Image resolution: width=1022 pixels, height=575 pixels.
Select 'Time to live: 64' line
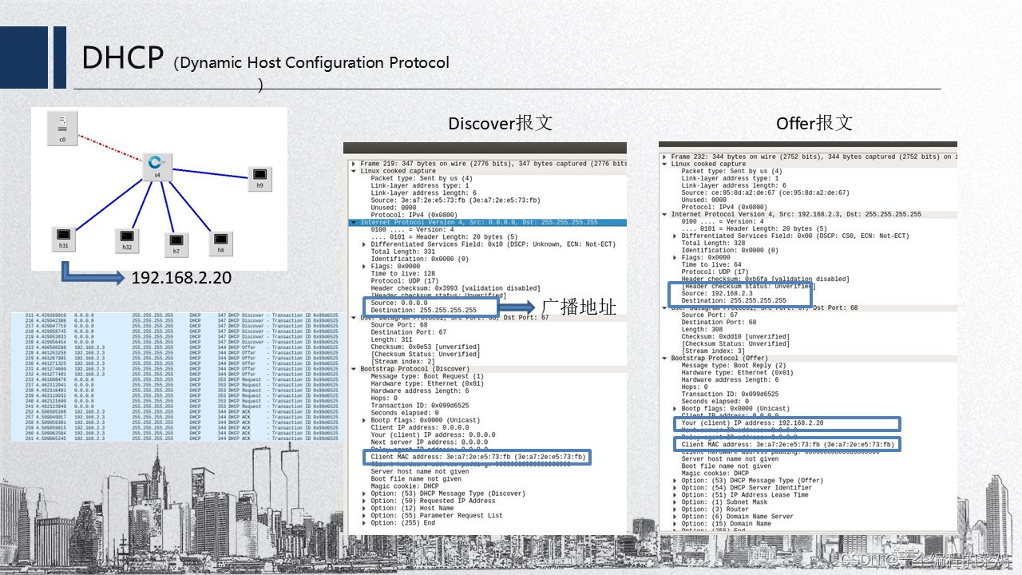[711, 265]
